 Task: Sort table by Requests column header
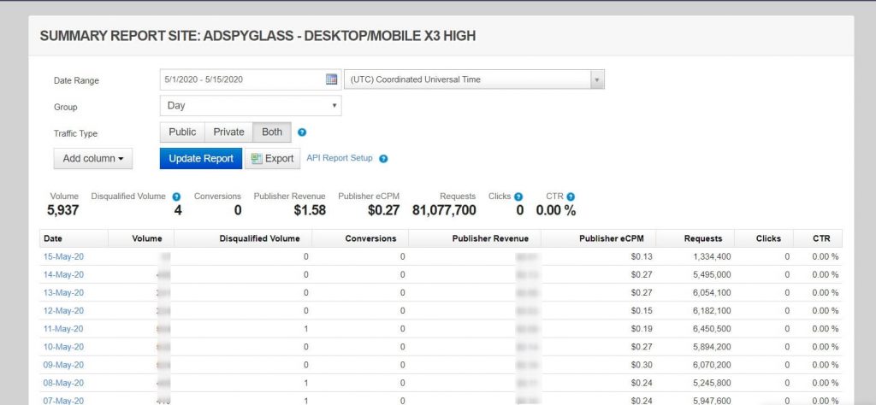(702, 239)
